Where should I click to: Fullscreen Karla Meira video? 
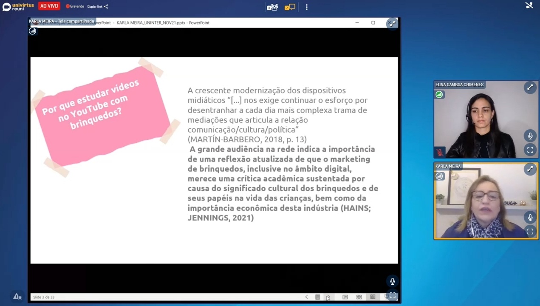pos(530,232)
